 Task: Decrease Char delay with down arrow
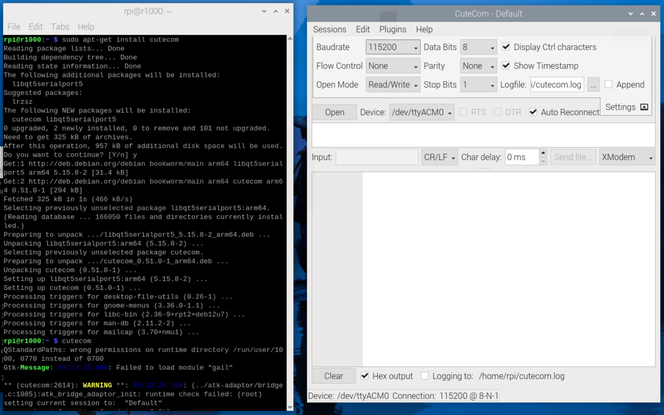pos(543,161)
